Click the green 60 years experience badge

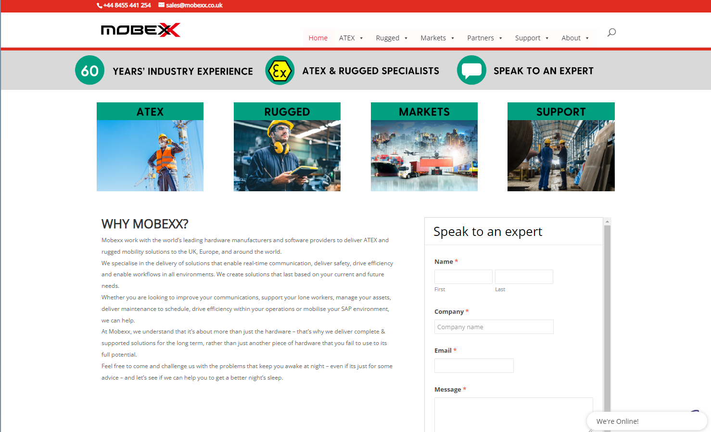click(89, 70)
